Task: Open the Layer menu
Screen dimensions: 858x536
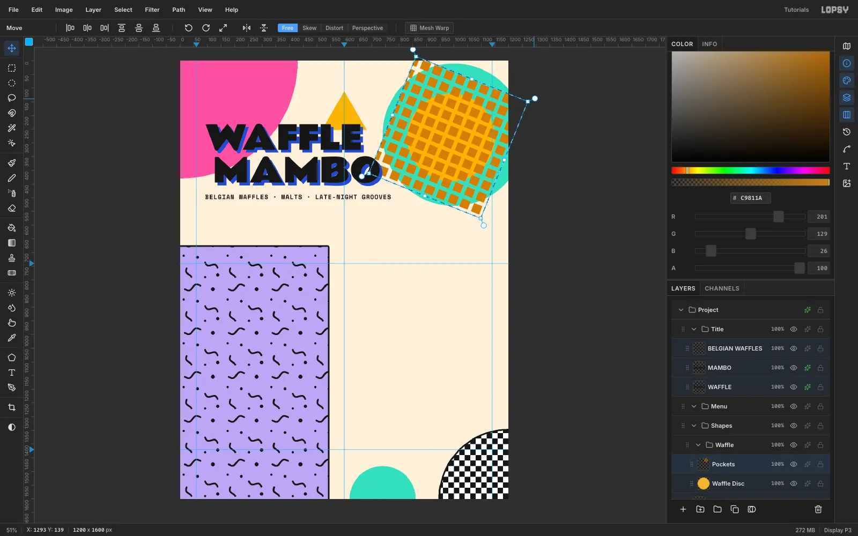Action: [x=93, y=10]
